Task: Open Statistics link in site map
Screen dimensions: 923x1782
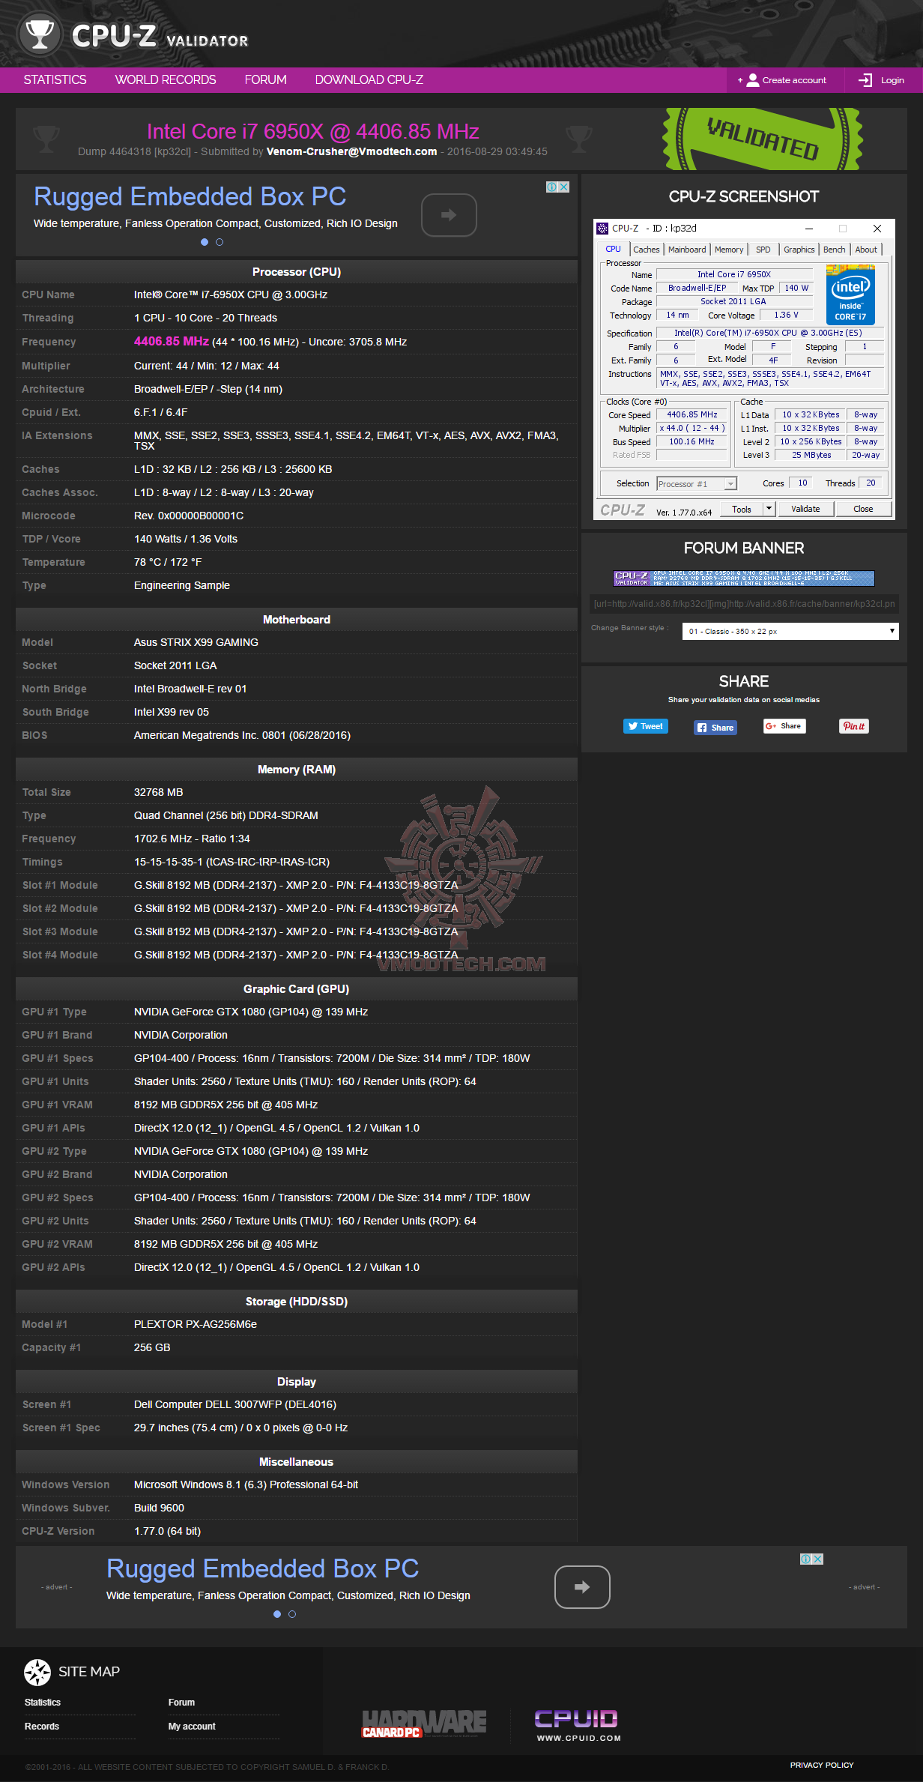Action: [43, 1703]
